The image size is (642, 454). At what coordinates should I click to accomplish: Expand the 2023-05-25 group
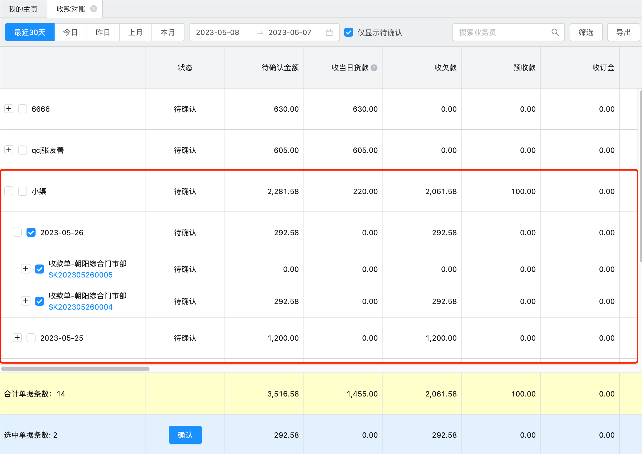point(17,338)
